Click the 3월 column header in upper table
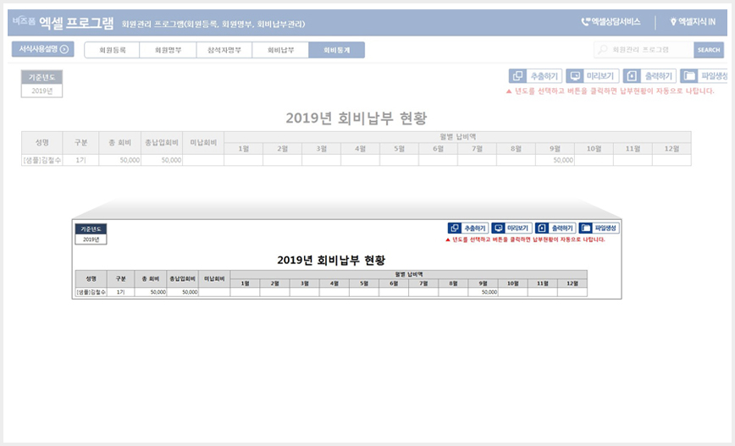Viewport: 735px width, 446px height. tap(321, 148)
